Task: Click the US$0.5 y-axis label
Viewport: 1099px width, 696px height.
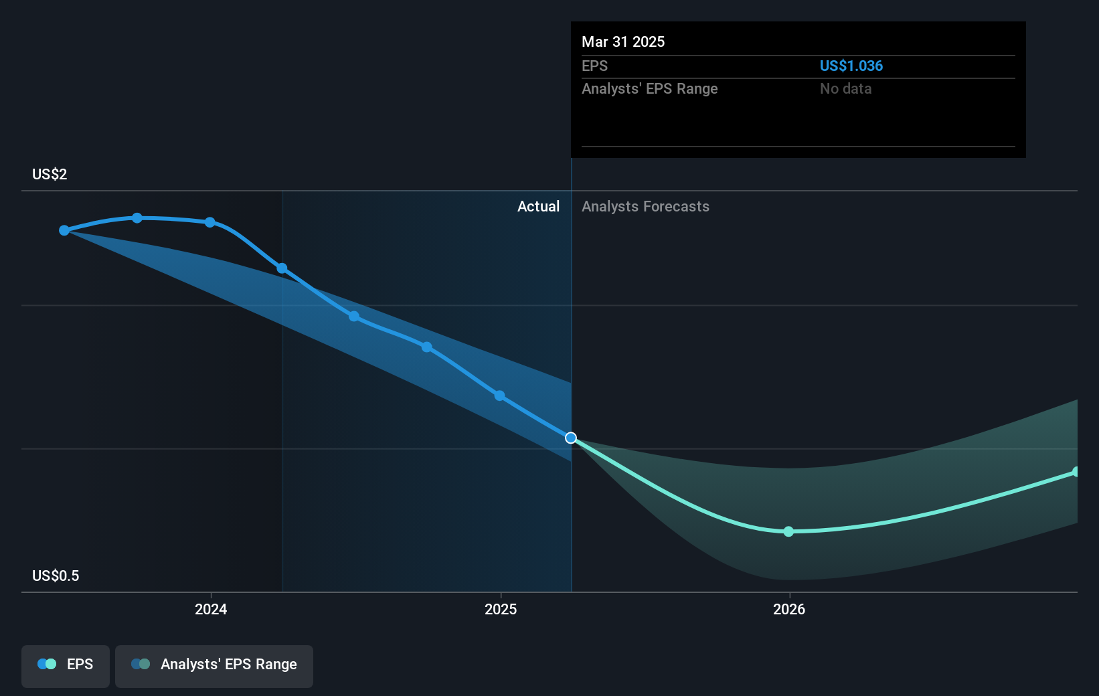Action: click(56, 576)
